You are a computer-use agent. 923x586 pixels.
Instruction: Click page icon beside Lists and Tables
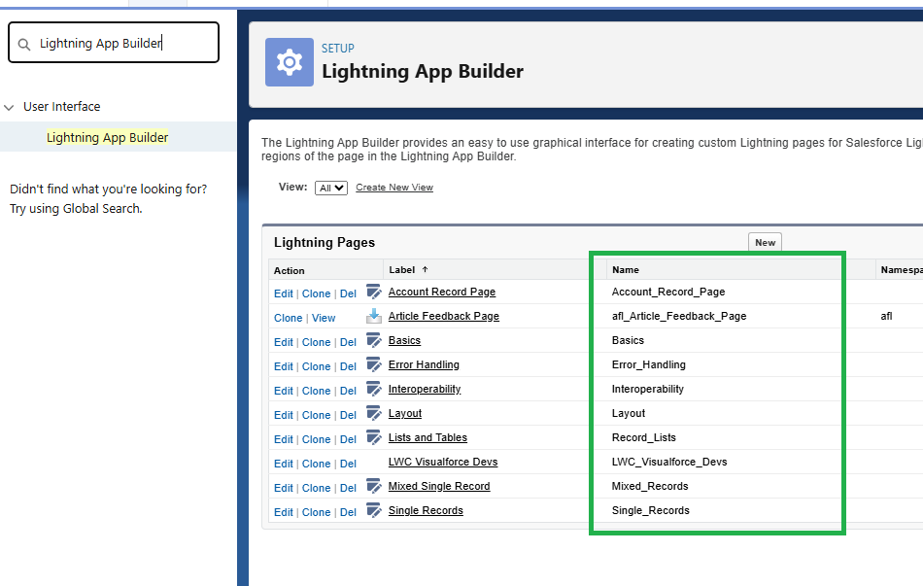point(374,437)
